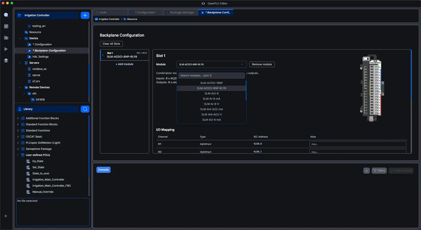
Task: Collapse the Device tree node
Action: point(20,38)
